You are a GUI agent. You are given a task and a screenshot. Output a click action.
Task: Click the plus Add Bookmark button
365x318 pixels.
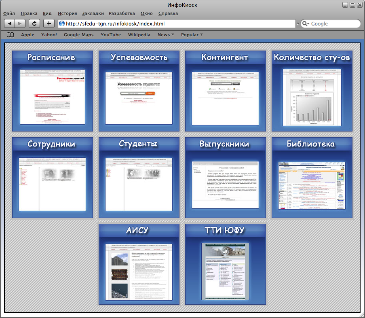click(49, 23)
